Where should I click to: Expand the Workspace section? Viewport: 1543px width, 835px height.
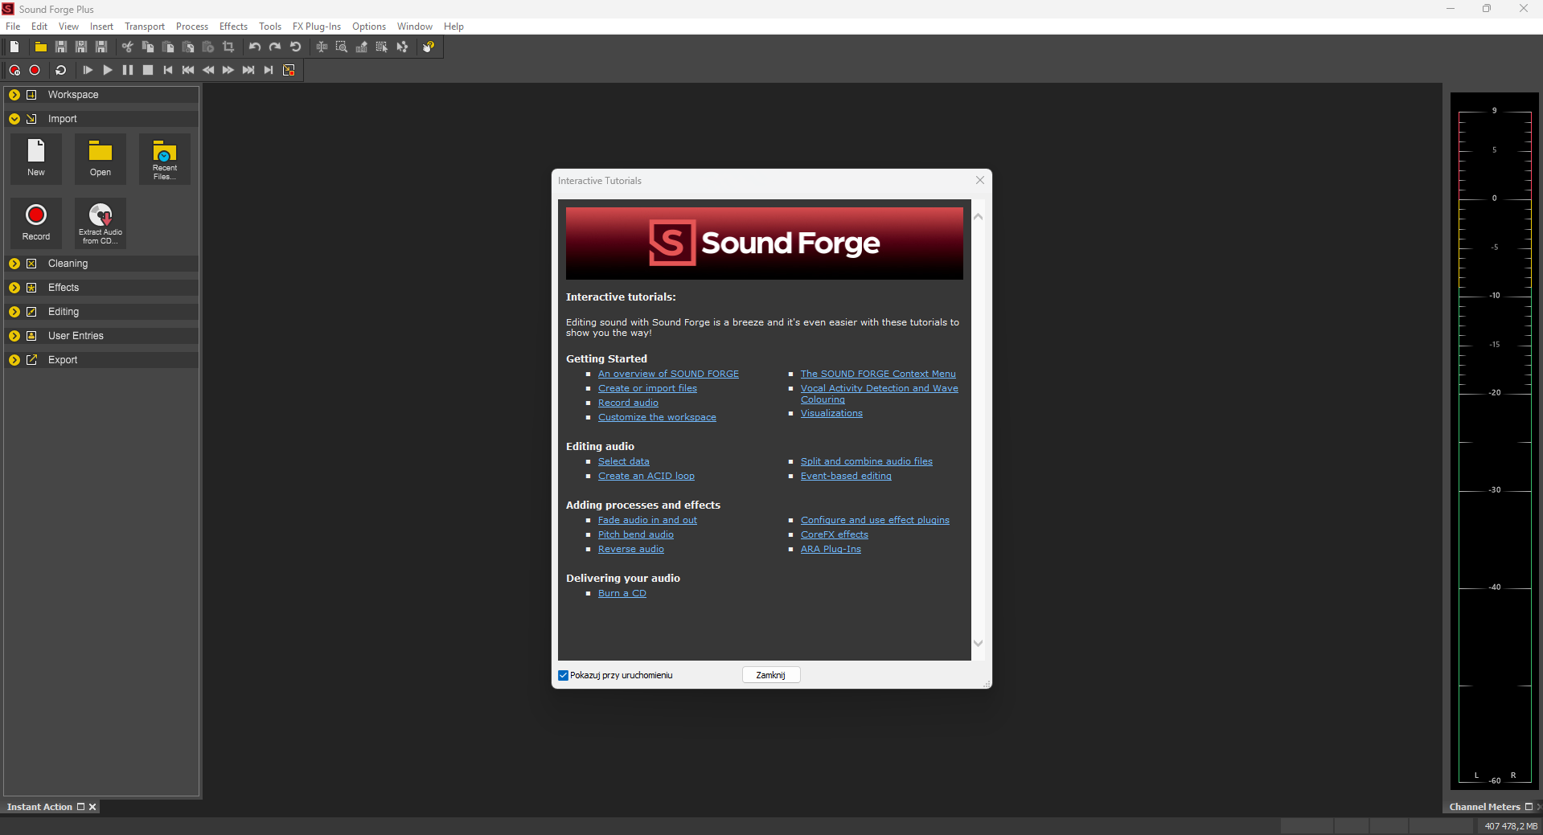(14, 95)
